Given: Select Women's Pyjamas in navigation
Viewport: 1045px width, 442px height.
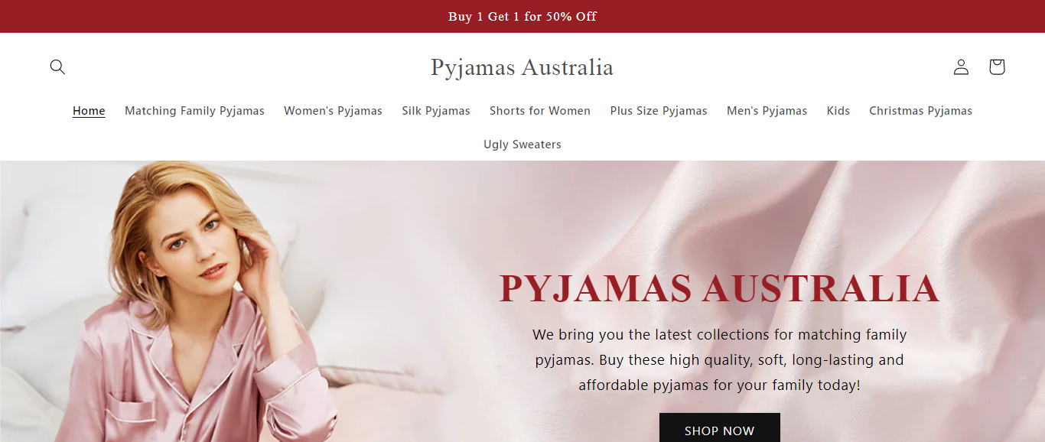Looking at the screenshot, I should 333,111.
